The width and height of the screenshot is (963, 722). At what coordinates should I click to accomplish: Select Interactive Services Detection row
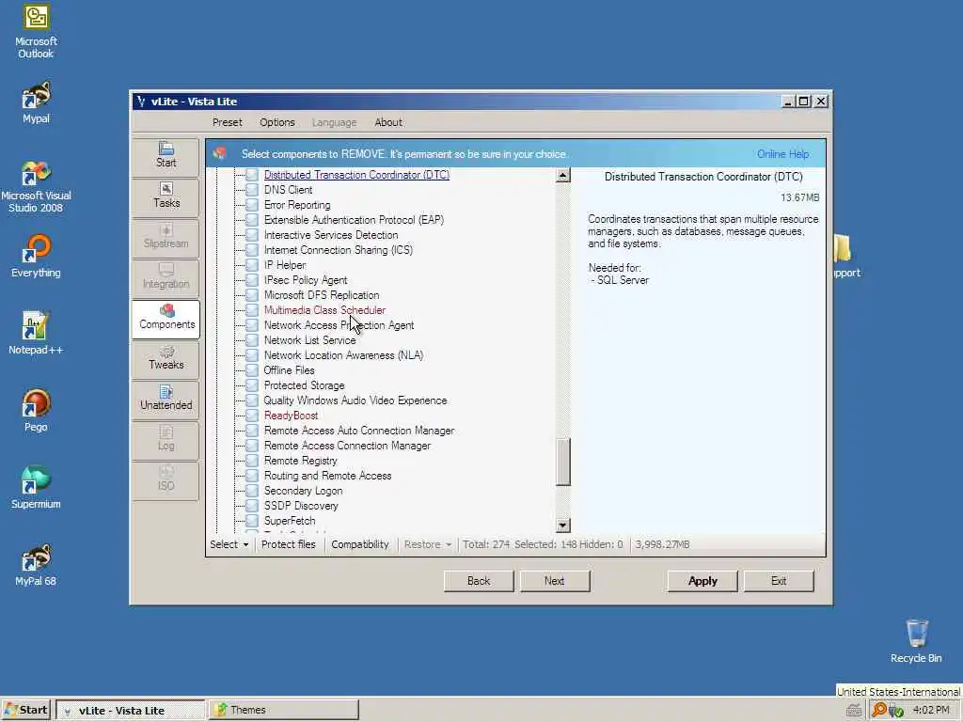pyautogui.click(x=331, y=235)
